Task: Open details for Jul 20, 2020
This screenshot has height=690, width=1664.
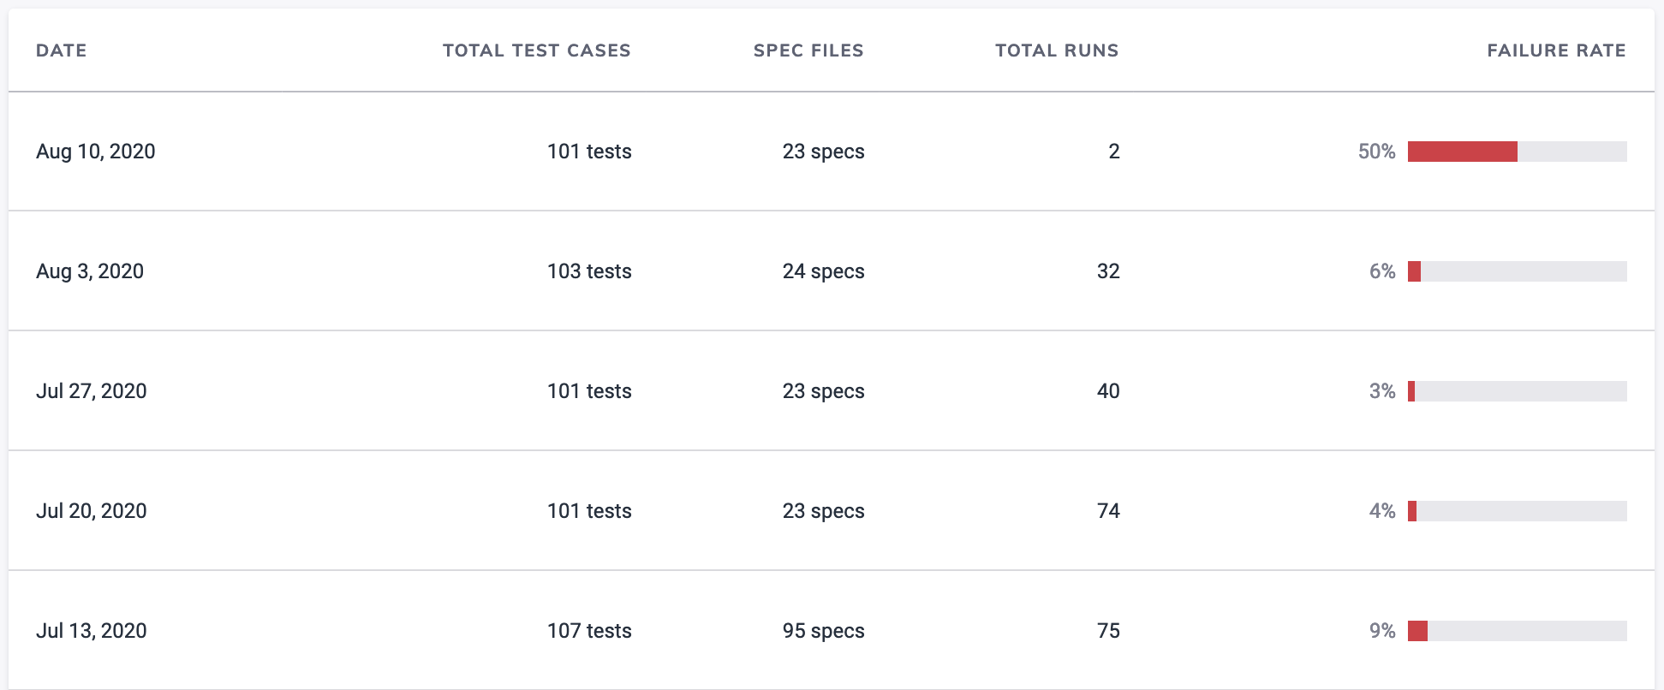Action: 92,511
